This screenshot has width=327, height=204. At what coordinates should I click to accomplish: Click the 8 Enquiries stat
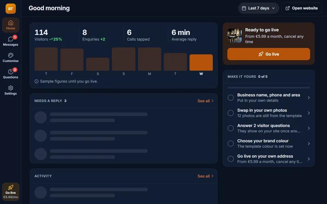pyautogui.click(x=94, y=35)
